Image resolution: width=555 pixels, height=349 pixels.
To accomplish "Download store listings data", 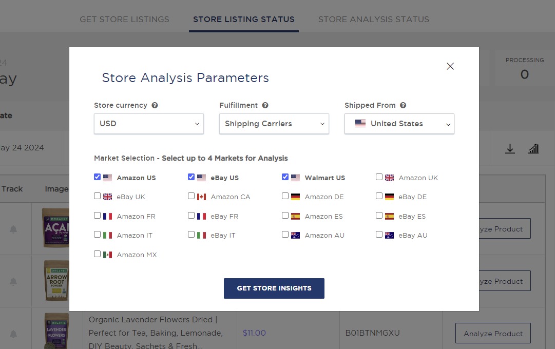I will (510, 148).
